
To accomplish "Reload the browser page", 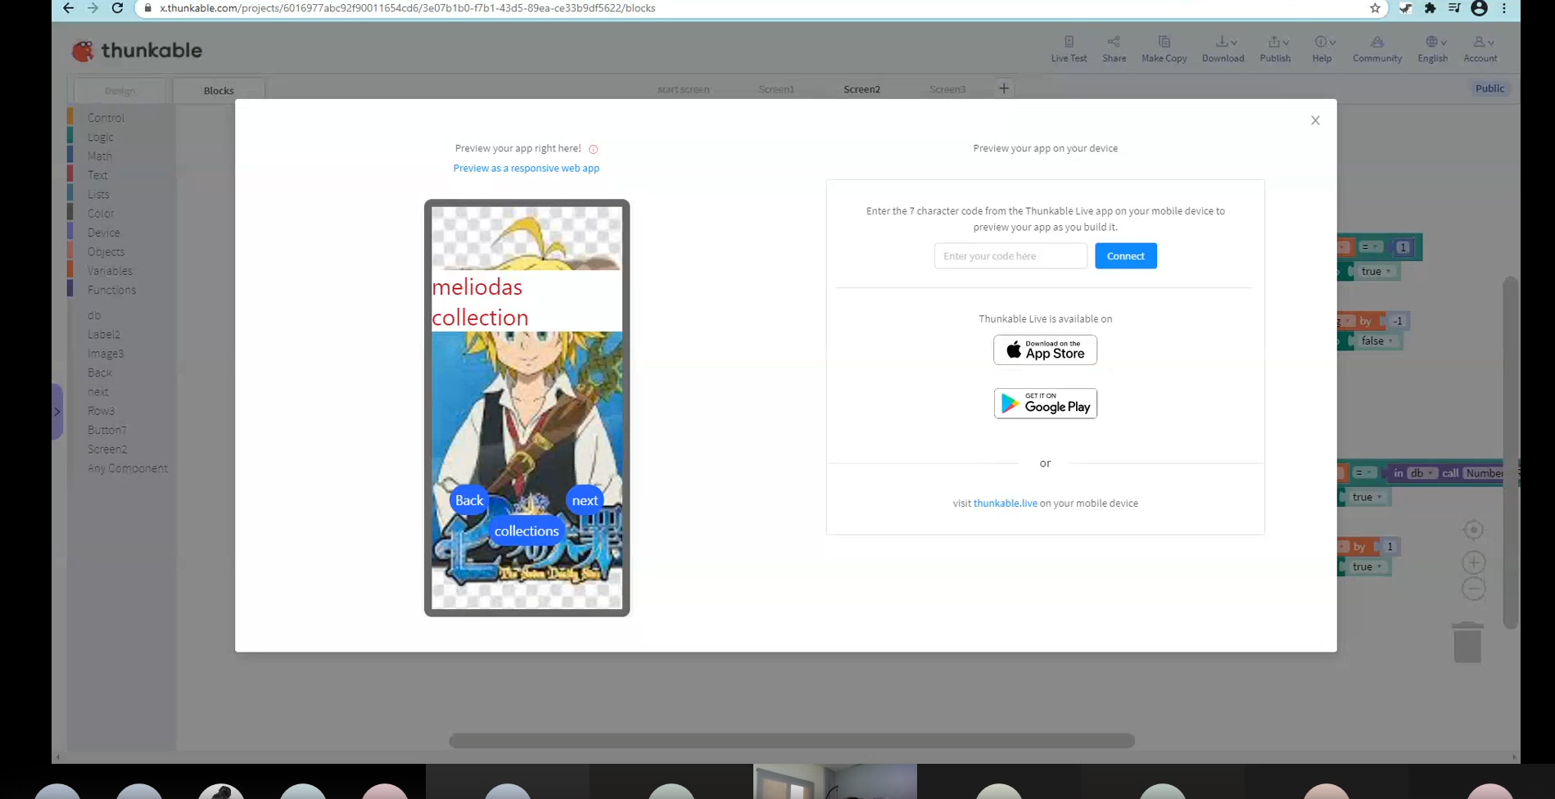I will [117, 8].
